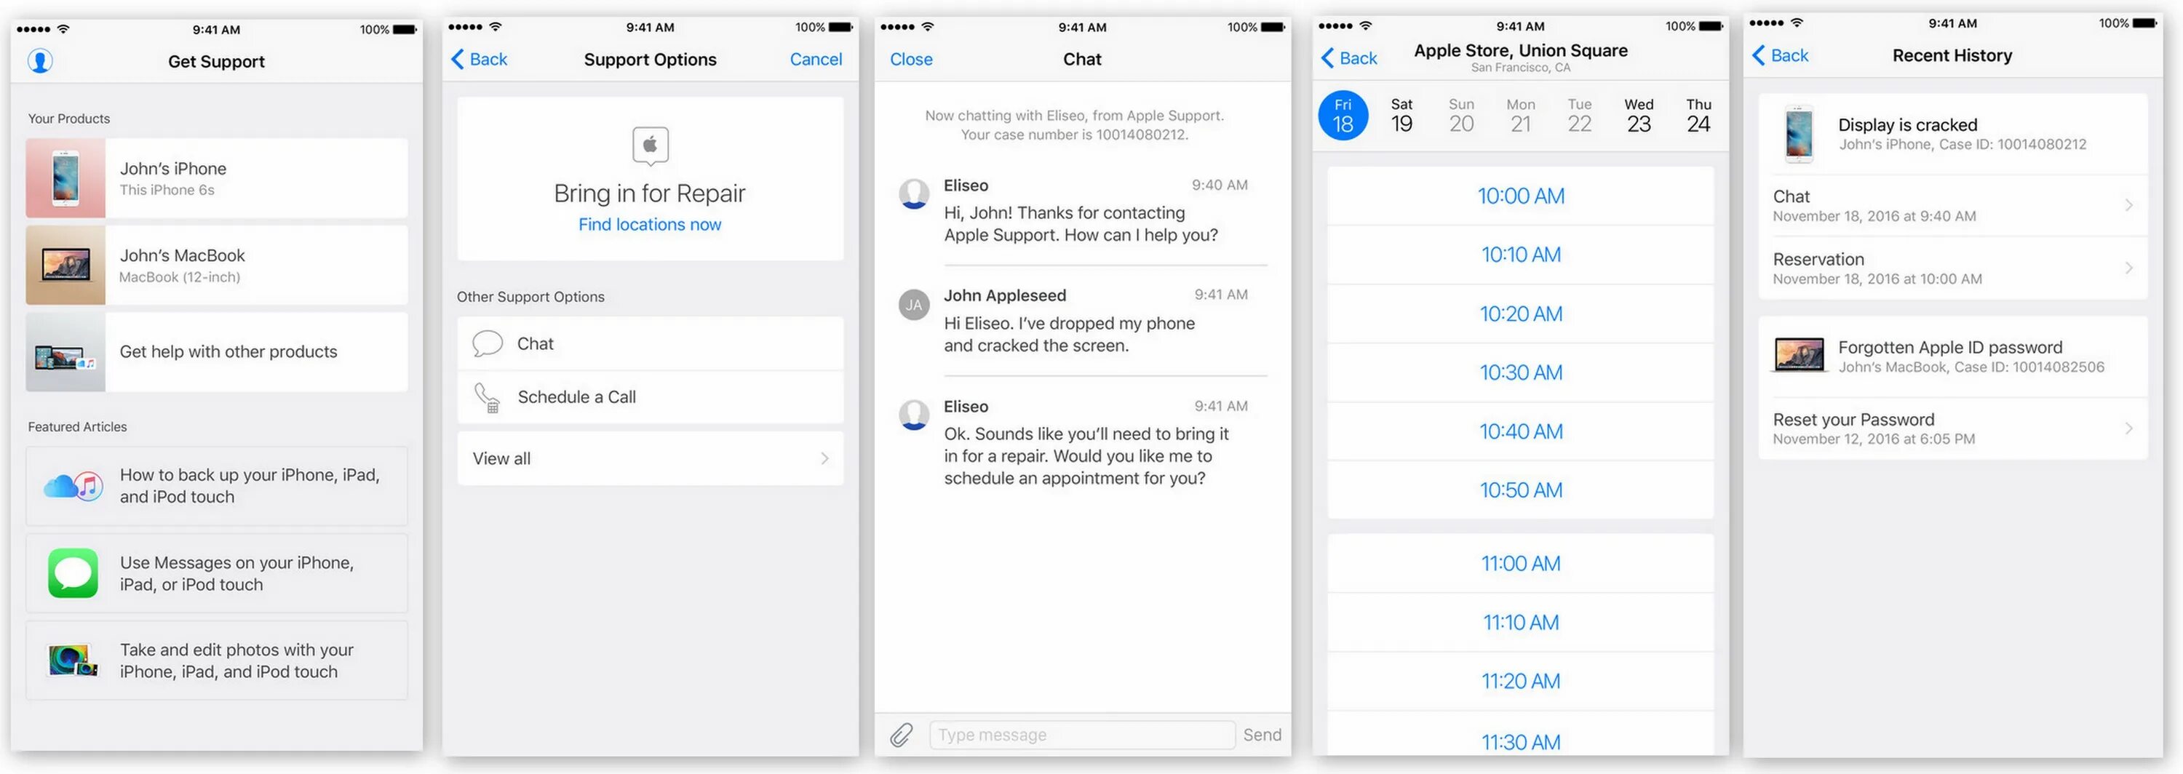Tap battery icon in Get Support status bar
The image size is (2183, 774).
tap(405, 30)
